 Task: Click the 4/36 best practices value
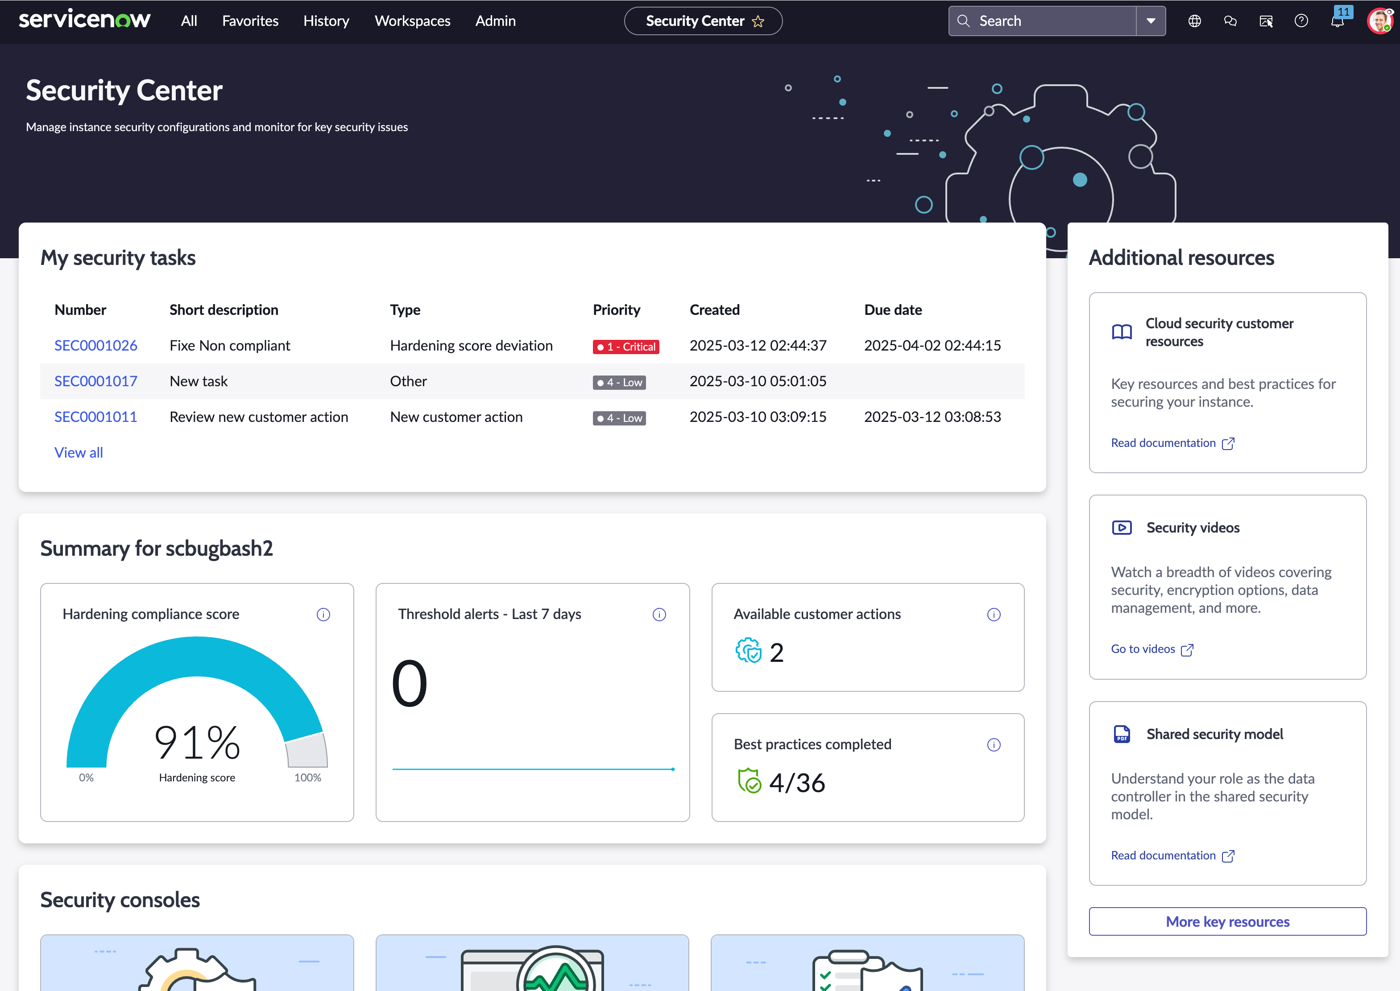(797, 783)
